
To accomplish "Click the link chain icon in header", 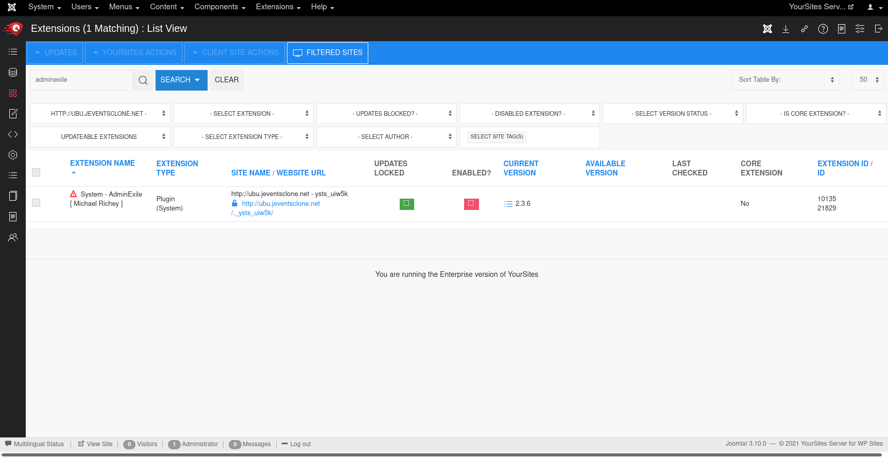I will point(805,29).
